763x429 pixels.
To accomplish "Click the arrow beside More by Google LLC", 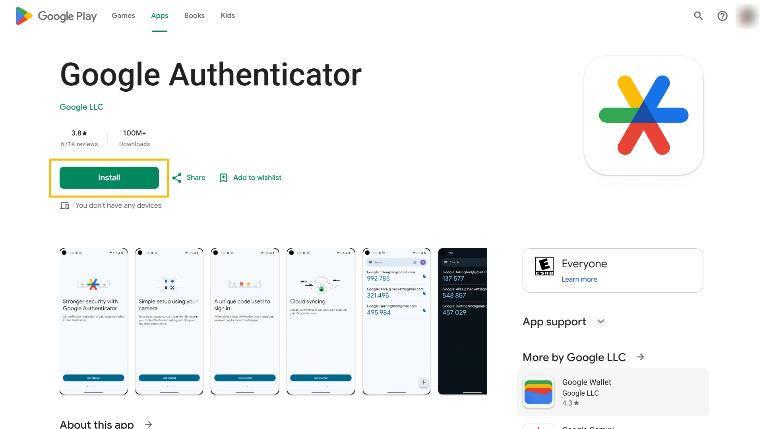I will (x=641, y=357).
